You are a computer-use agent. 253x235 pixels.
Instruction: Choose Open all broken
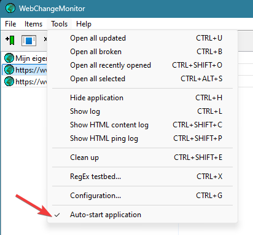[142, 52]
